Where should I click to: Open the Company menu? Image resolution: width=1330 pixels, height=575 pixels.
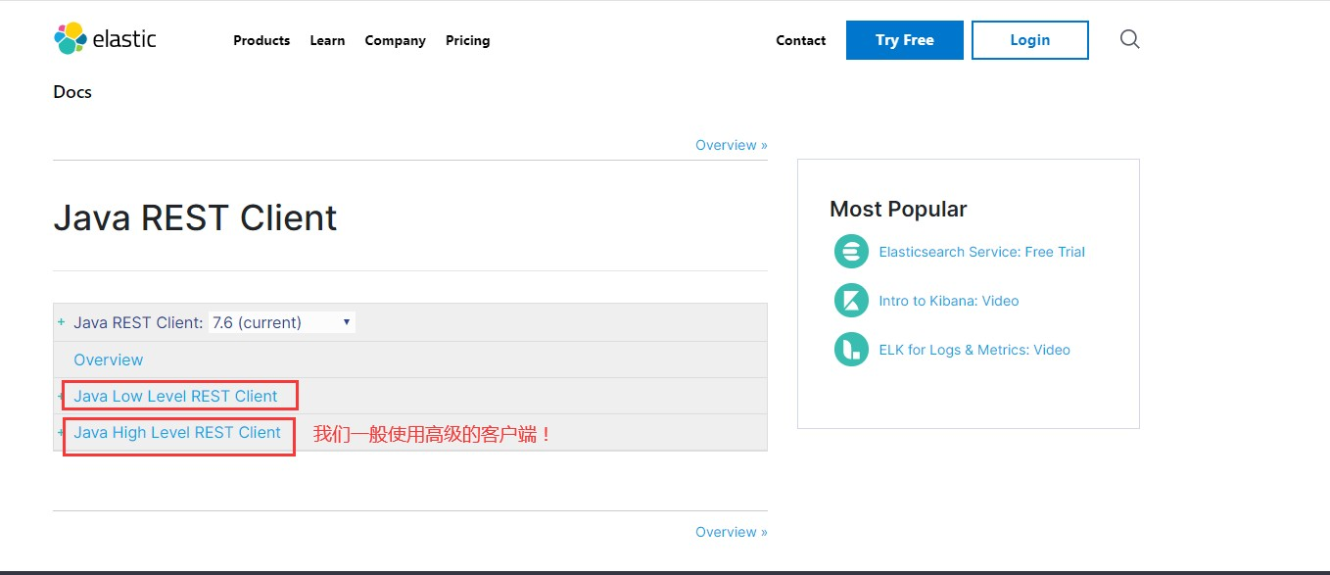tap(395, 40)
